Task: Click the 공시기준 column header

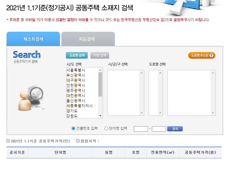Action: [x=17, y=153]
